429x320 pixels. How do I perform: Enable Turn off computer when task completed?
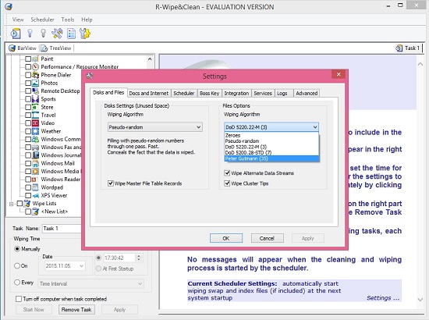click(19, 299)
